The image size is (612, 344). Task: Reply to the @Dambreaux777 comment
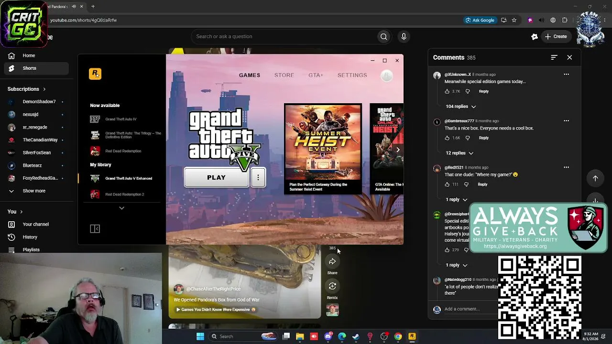click(484, 138)
